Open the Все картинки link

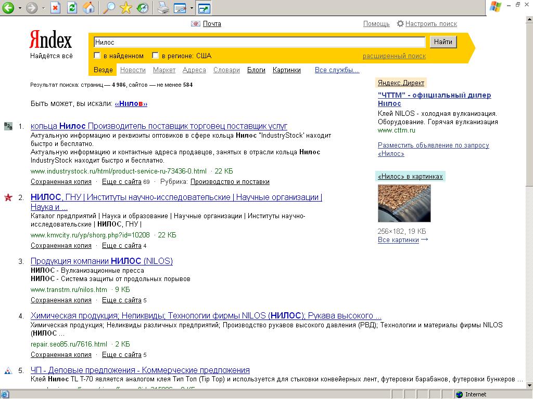coord(398,240)
